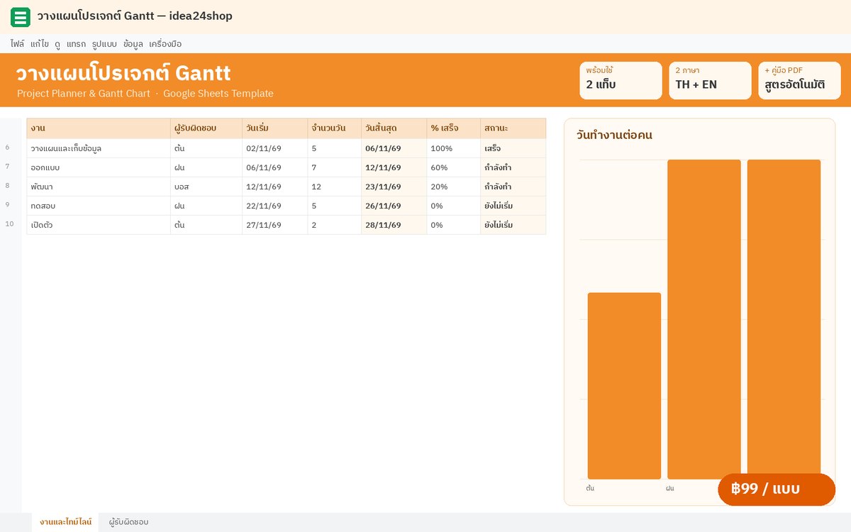This screenshot has height=532, width=851.
Task: Click the พร้อมใช้ 2 แท็บ badge
Action: (x=621, y=80)
